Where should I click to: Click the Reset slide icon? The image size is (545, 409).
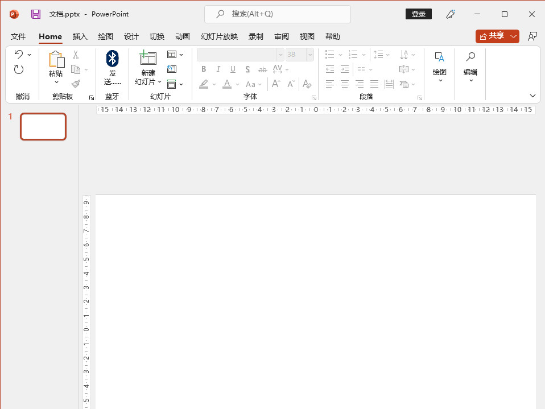[172, 69]
